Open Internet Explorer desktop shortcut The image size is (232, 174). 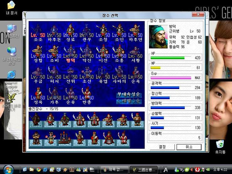click(x=11, y=79)
